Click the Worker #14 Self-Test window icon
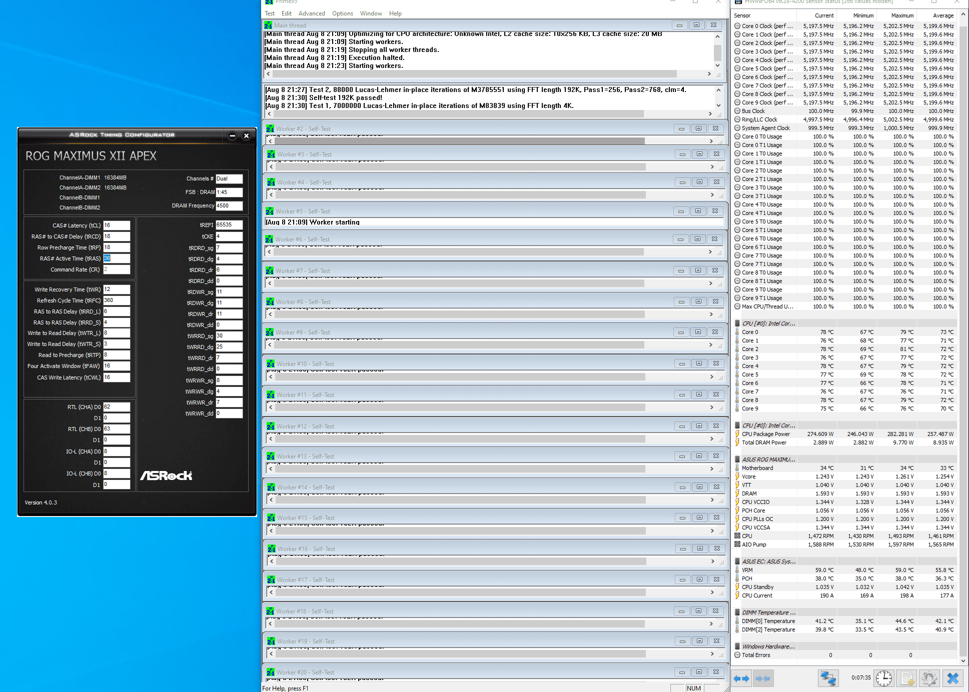Screen dimensions: 969x692 271,487
